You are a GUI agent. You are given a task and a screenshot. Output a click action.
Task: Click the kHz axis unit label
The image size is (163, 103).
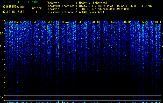[x=2, y=21]
